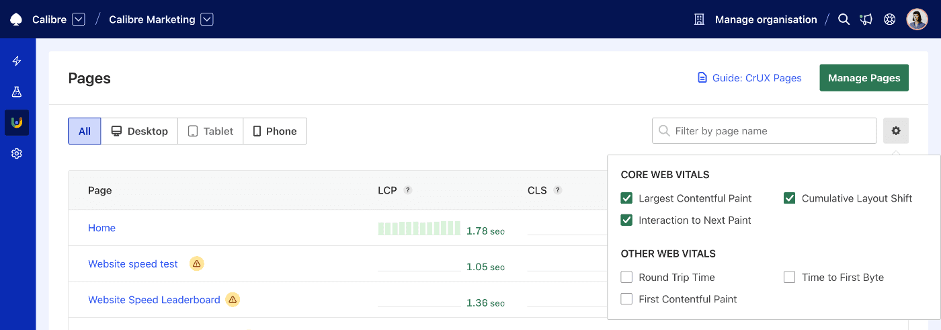The image size is (941, 330).
Task: Click the gear icon for metric columns
Action: point(896,131)
